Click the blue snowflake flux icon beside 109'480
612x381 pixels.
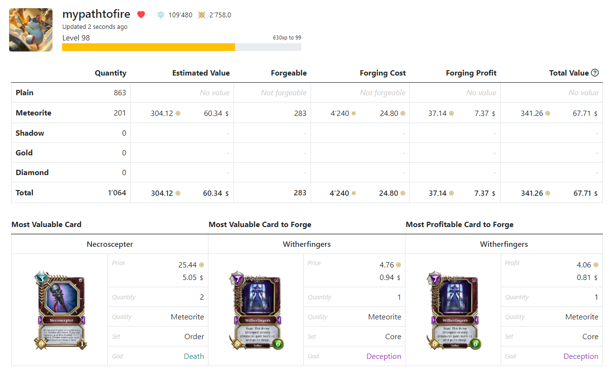click(x=161, y=15)
